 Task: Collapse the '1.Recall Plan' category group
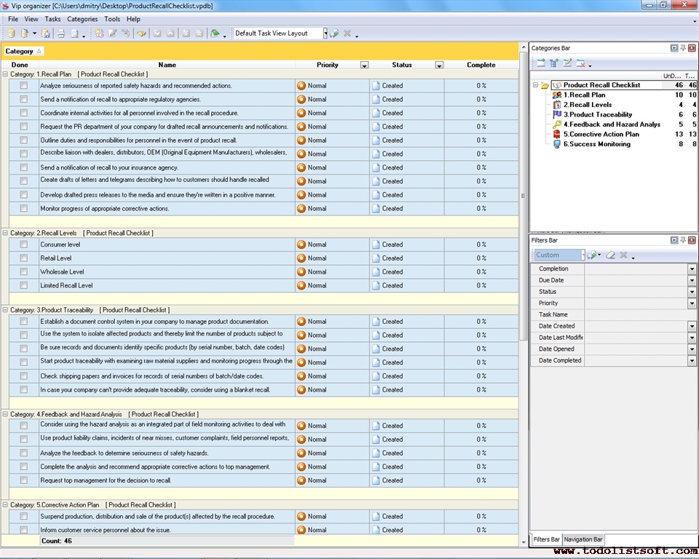pyautogui.click(x=6, y=74)
